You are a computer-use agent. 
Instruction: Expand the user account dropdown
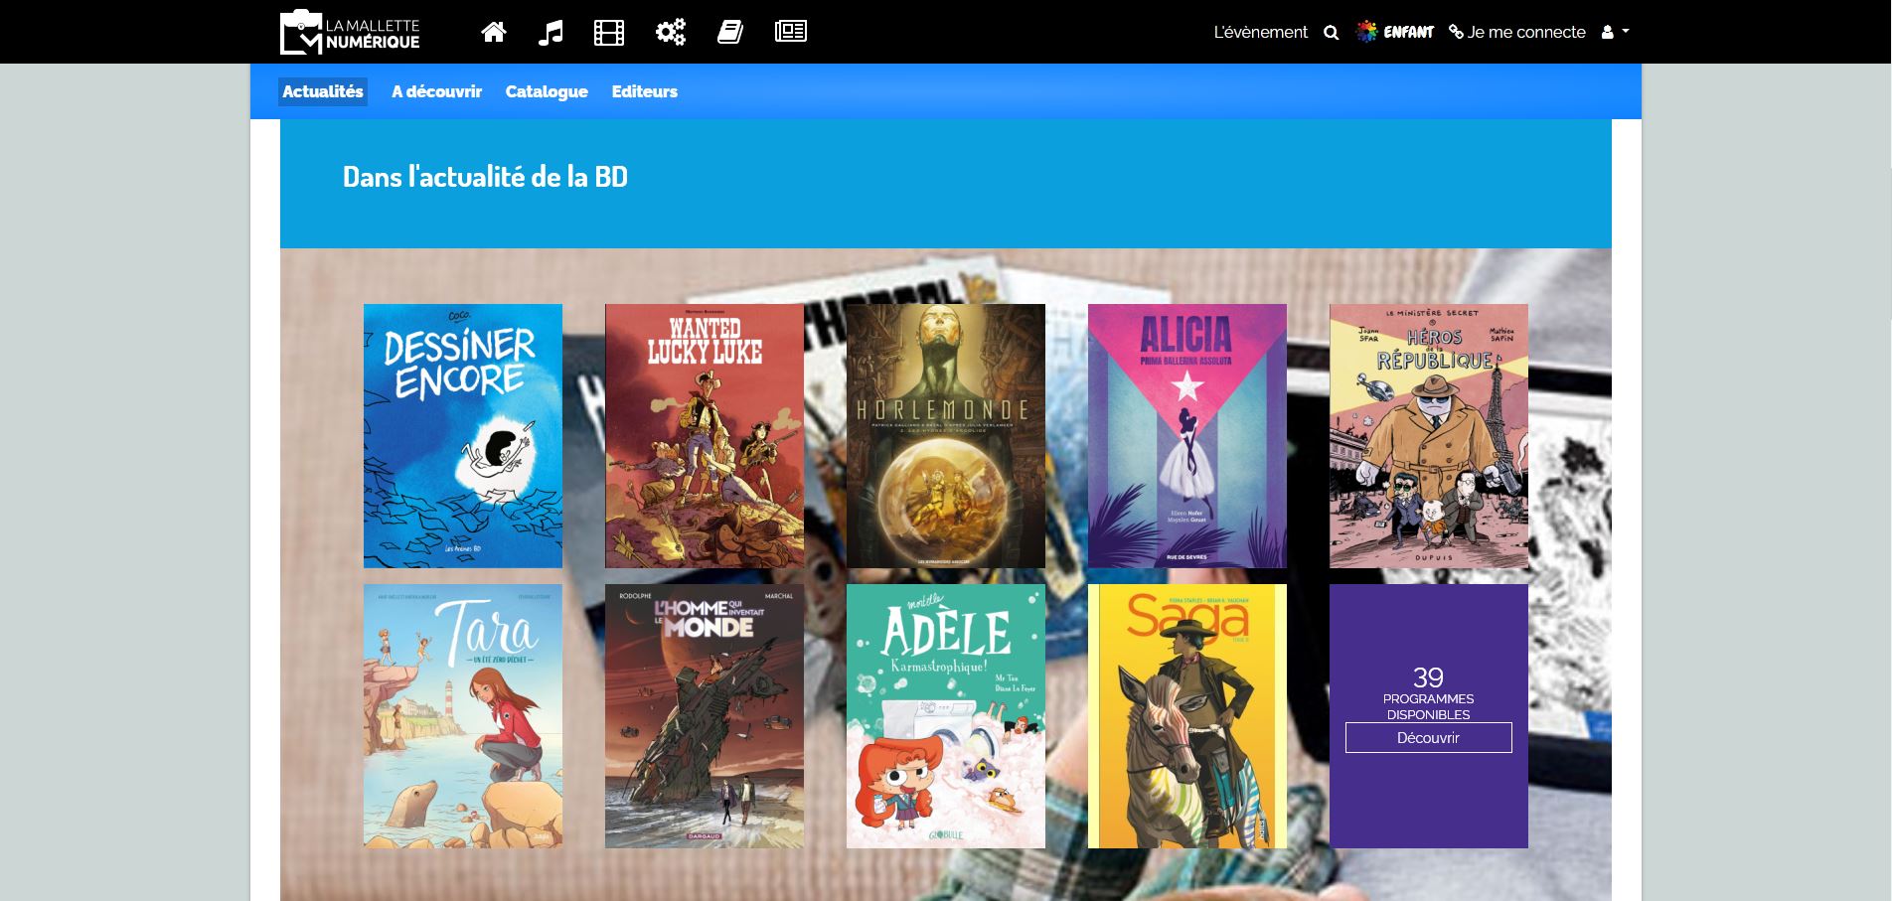(x=1615, y=32)
